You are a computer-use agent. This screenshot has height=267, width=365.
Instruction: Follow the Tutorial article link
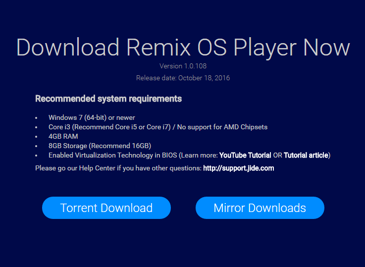coord(306,155)
